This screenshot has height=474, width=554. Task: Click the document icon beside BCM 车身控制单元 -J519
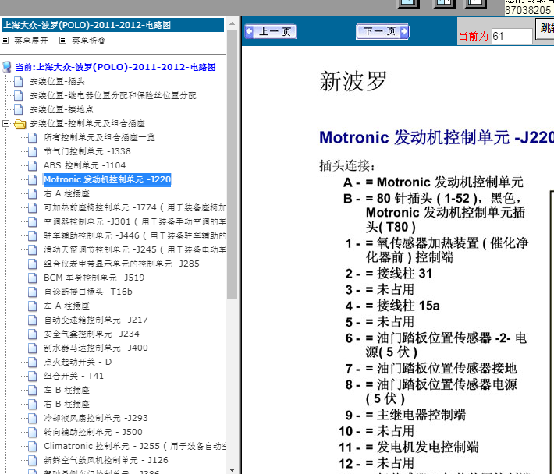coord(33,278)
